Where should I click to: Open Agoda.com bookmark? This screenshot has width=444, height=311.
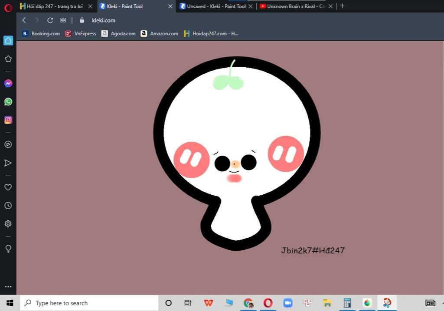(118, 33)
